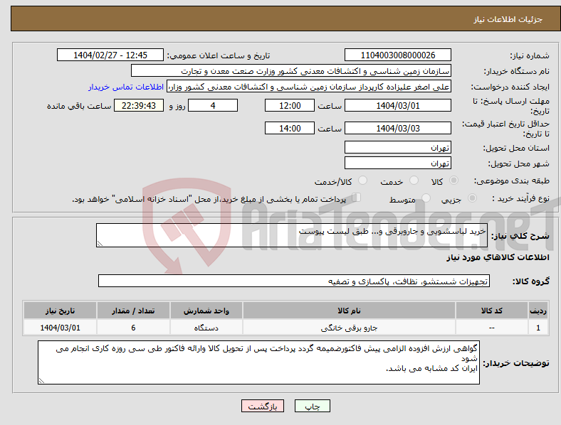Screen dimensions: 561x425
Task: Click the quantity cell showing 6
Action: [x=133, y=328]
